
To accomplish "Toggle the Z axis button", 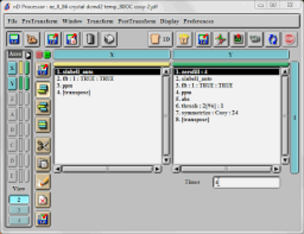I will tap(12, 99).
